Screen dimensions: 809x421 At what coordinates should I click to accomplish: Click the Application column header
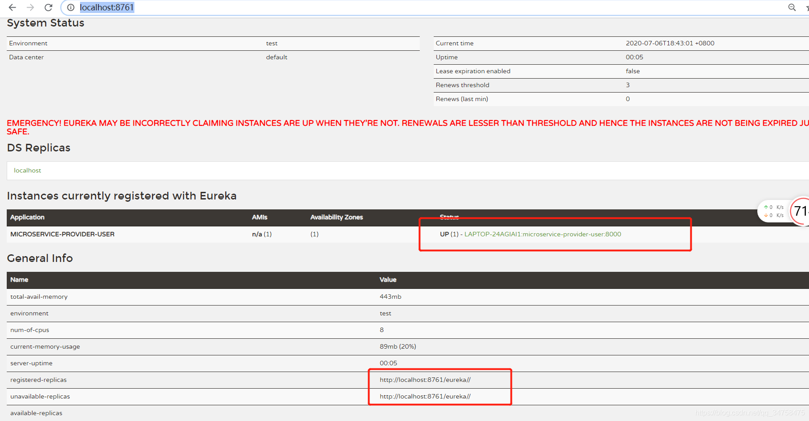pyautogui.click(x=27, y=217)
